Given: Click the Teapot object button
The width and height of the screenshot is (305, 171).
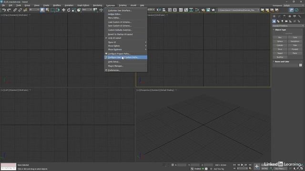Looking at the screenshot, I should coord(280,53).
